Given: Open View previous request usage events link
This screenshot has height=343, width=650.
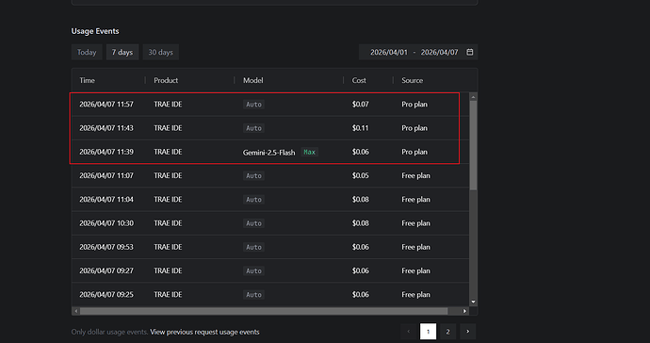Looking at the screenshot, I should (x=204, y=332).
